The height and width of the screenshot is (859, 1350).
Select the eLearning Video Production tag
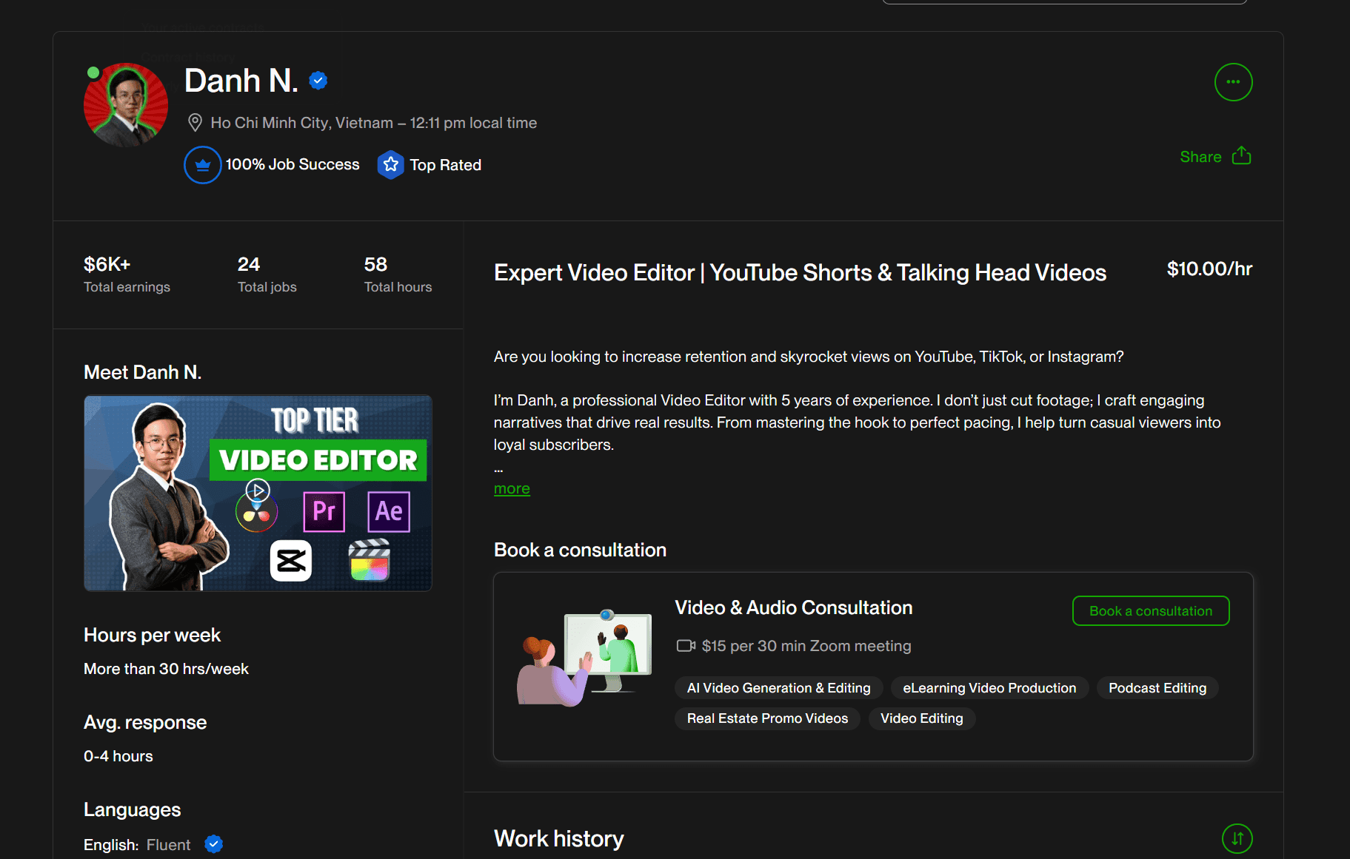(989, 688)
